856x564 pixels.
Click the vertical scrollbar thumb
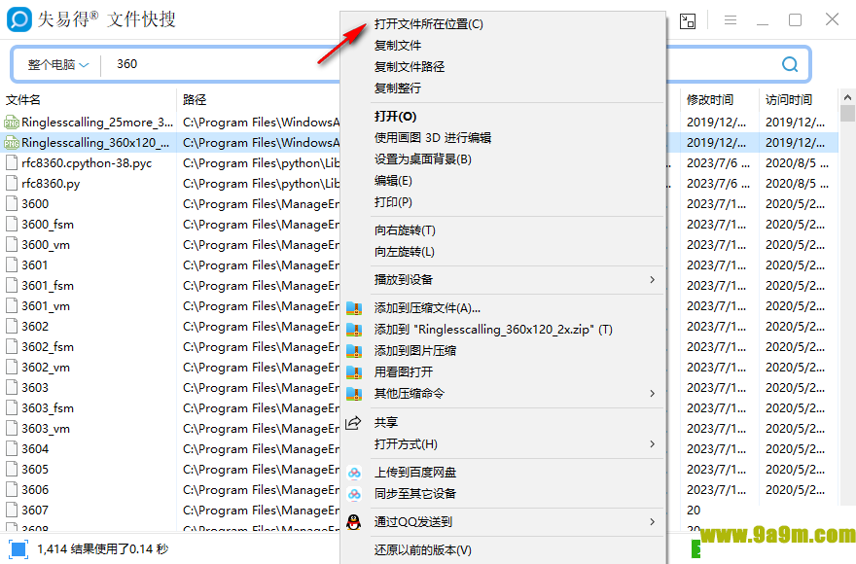coord(847,113)
